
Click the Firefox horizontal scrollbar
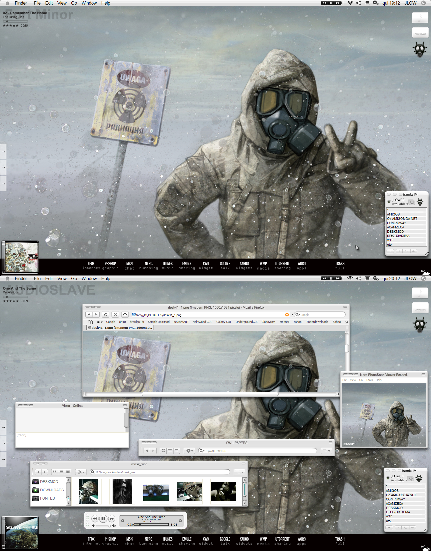click(x=210, y=394)
